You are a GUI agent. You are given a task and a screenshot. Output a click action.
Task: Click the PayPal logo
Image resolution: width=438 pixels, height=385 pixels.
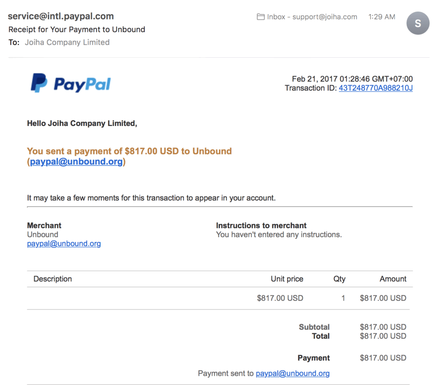coord(71,83)
